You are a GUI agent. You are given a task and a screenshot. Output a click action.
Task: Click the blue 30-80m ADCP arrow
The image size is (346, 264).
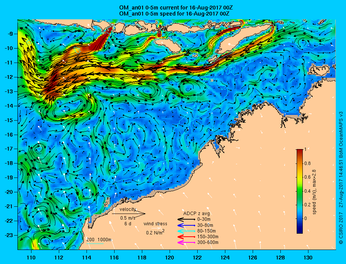coord(186,225)
